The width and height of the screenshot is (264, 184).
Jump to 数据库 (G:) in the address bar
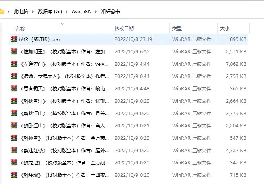click(x=50, y=12)
